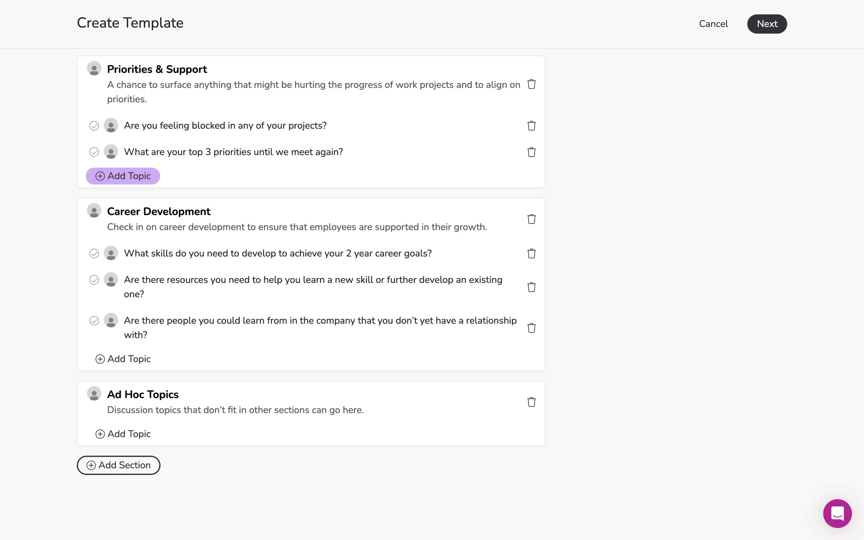Add a topic under Career Development

123,359
